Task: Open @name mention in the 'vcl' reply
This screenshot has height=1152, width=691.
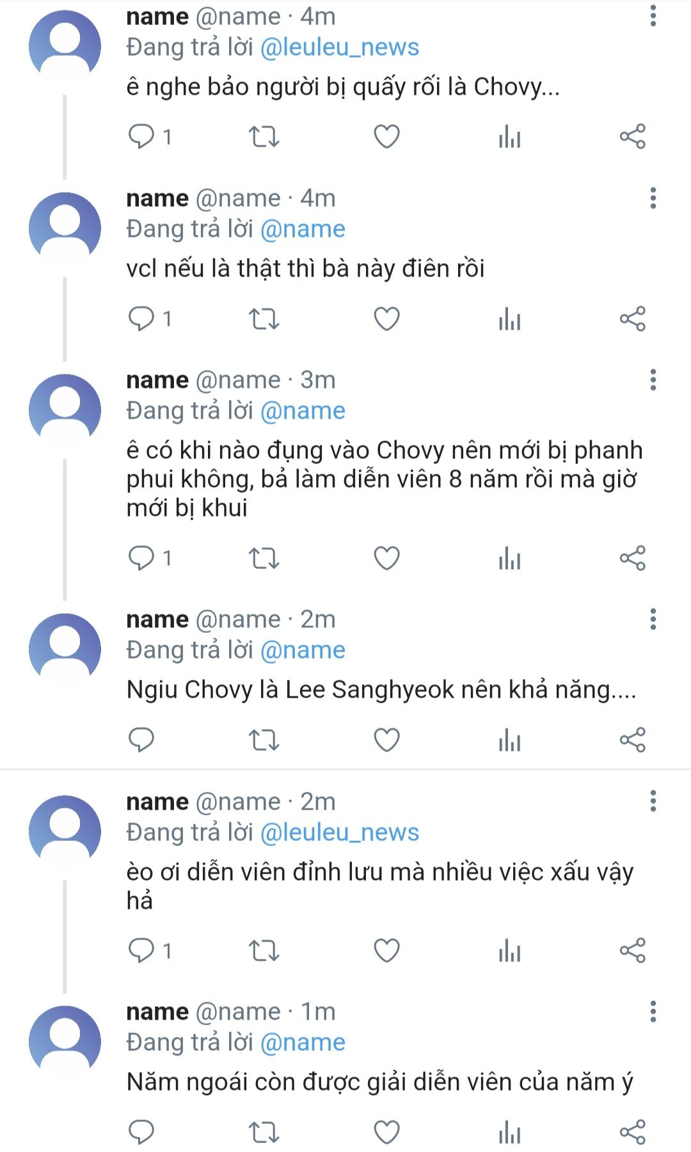Action: pyautogui.click(x=303, y=229)
